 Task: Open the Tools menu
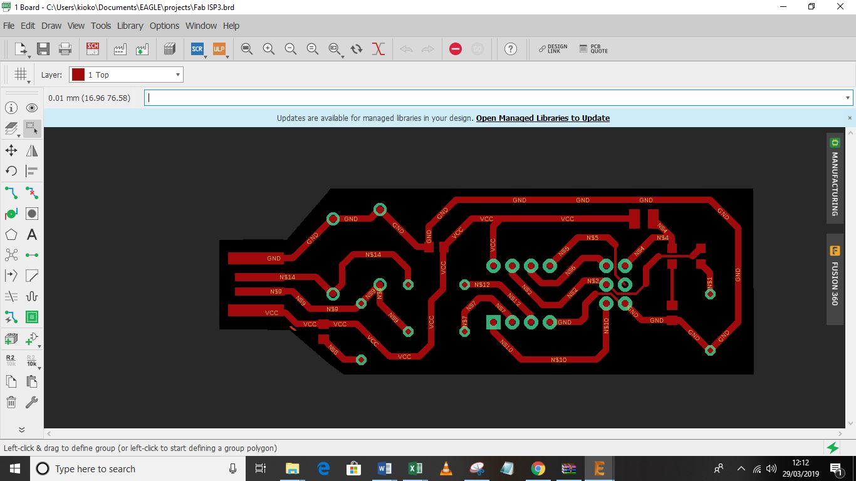point(101,26)
